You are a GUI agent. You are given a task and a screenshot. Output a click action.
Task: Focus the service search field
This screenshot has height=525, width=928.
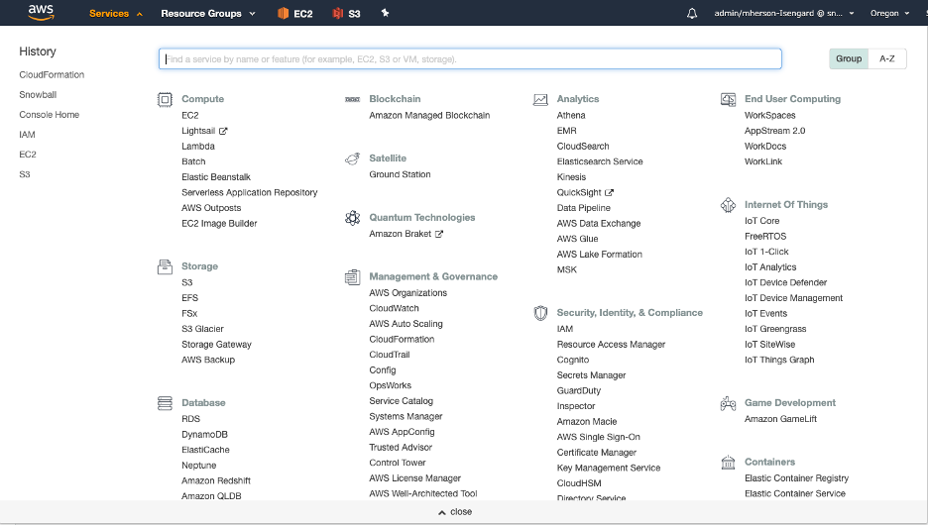470,58
